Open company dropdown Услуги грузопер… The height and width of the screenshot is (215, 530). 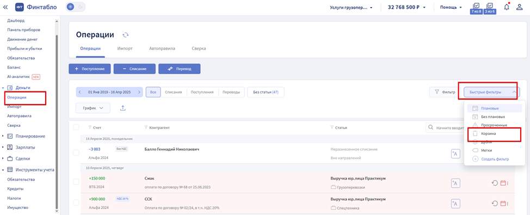pyautogui.click(x=351, y=7)
